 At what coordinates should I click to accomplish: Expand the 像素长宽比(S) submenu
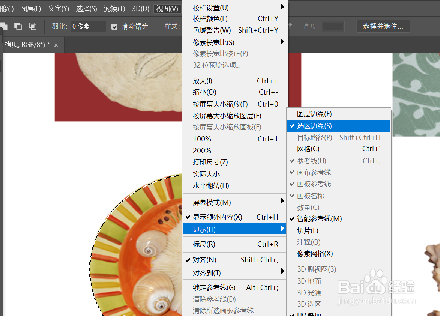(235, 42)
